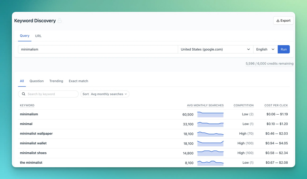
Task: Expand the Sort Avg monthly searches dropdown
Action: [x=105, y=94]
